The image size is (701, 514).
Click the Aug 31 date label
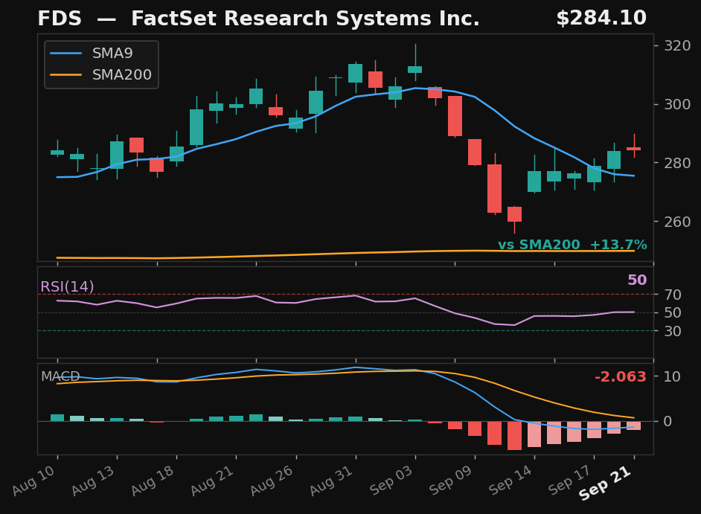pos(332,481)
